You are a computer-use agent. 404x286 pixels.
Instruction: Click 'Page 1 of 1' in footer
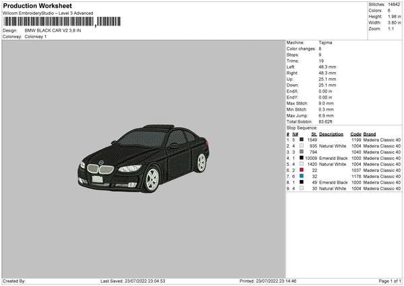coord(390,281)
